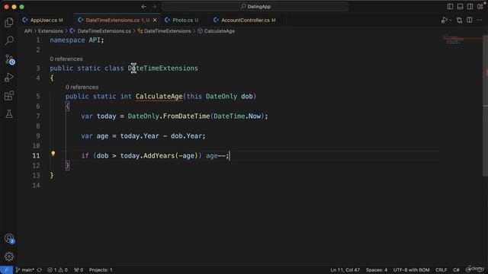Change indentation with Spaces: 4

[376, 270]
